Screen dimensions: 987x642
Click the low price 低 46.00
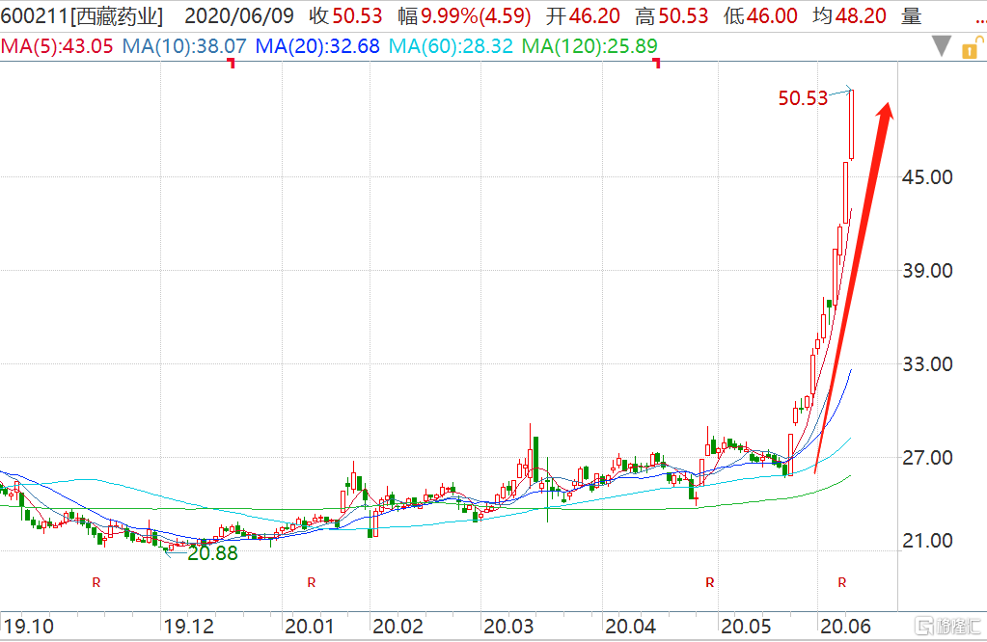tap(760, 16)
